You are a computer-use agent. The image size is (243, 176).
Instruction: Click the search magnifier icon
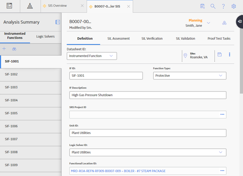[x=213, y=6]
